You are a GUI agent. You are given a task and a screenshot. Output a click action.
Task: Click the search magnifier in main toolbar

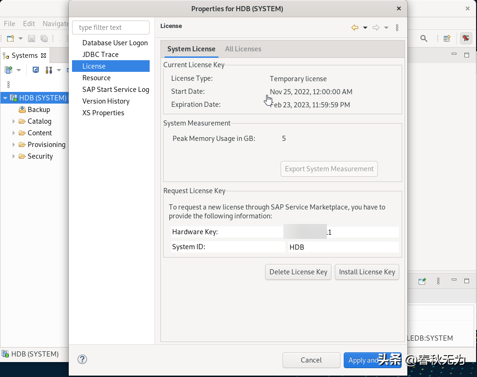424,39
